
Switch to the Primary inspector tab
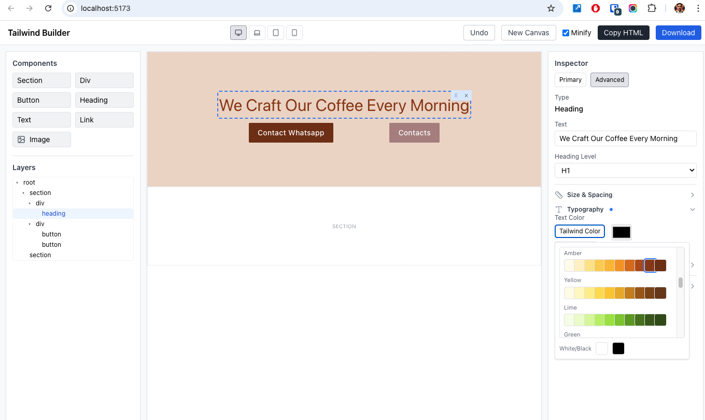[570, 80]
